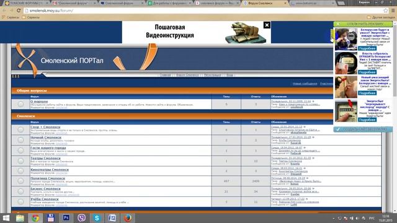Show hidden system tray icons
The image size is (397, 223).
pos(334,218)
